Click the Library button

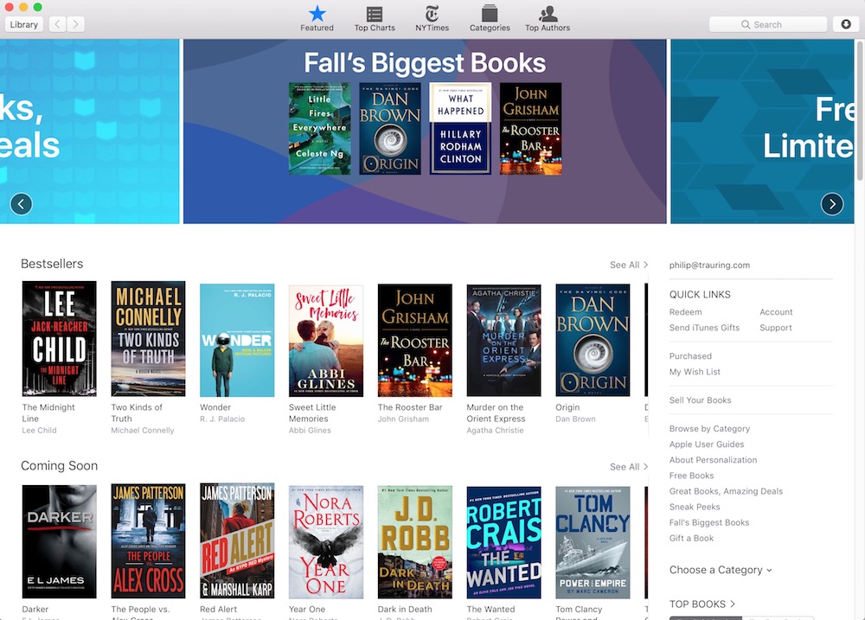point(24,24)
